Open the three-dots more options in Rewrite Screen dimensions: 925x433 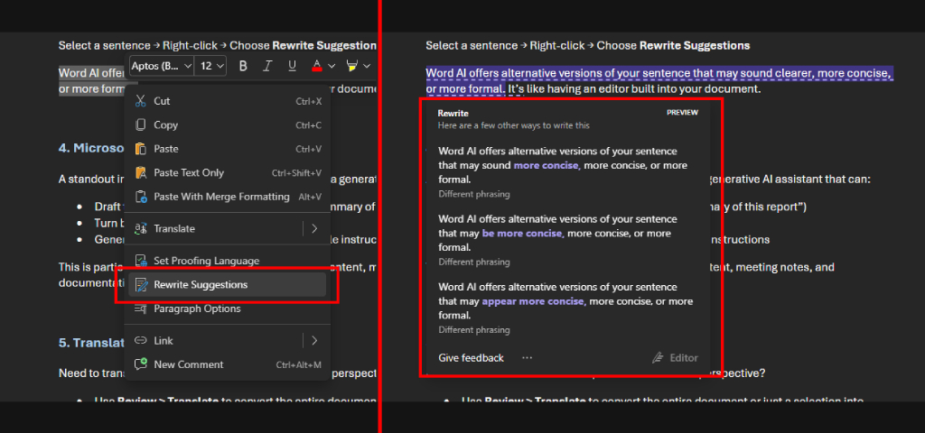[527, 357]
